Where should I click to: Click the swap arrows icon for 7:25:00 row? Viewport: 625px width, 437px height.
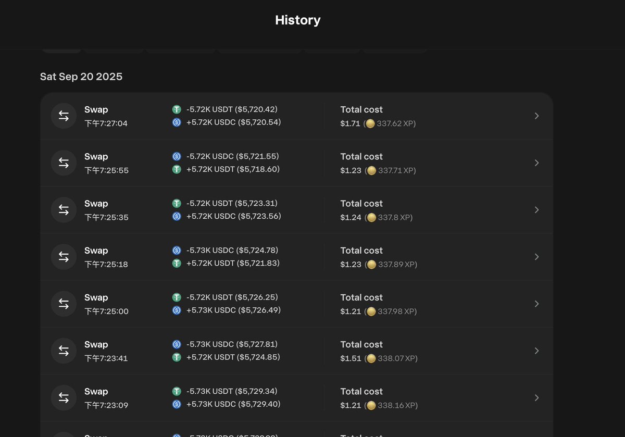coord(64,304)
